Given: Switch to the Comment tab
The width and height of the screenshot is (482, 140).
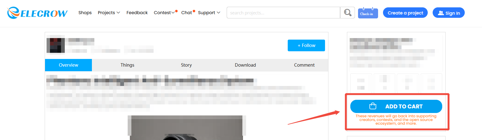Looking at the screenshot, I should [304, 65].
